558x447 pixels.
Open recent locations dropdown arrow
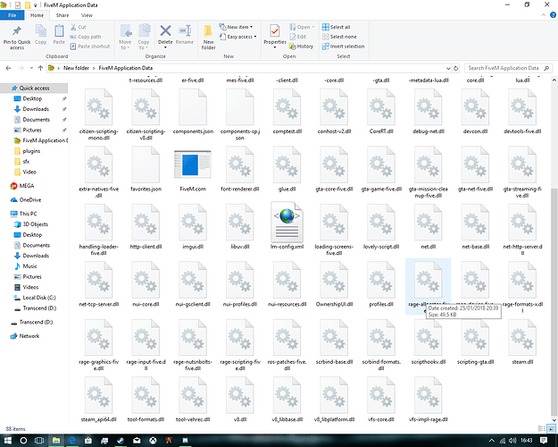tap(31, 68)
